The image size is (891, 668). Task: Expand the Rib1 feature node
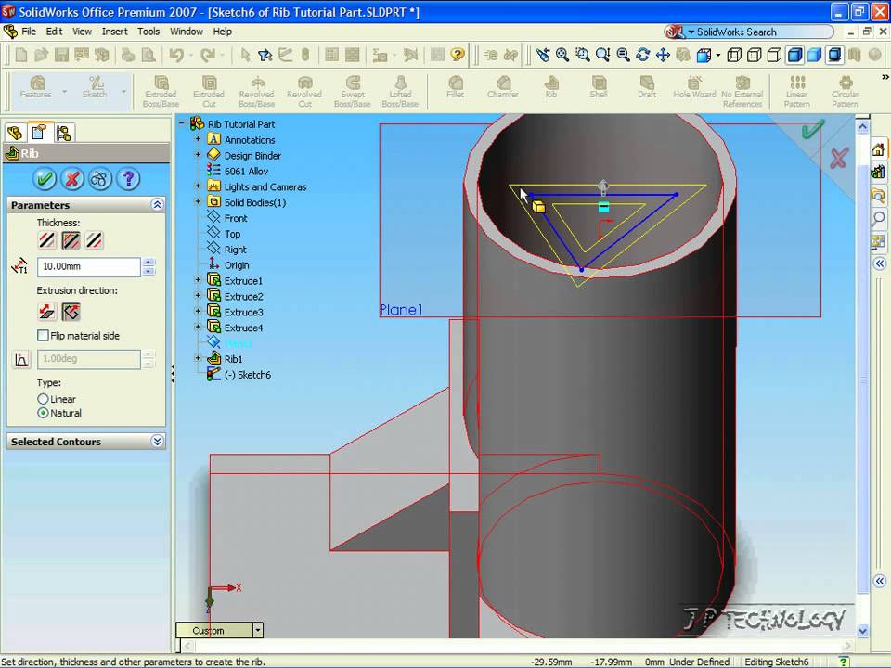tap(198, 358)
